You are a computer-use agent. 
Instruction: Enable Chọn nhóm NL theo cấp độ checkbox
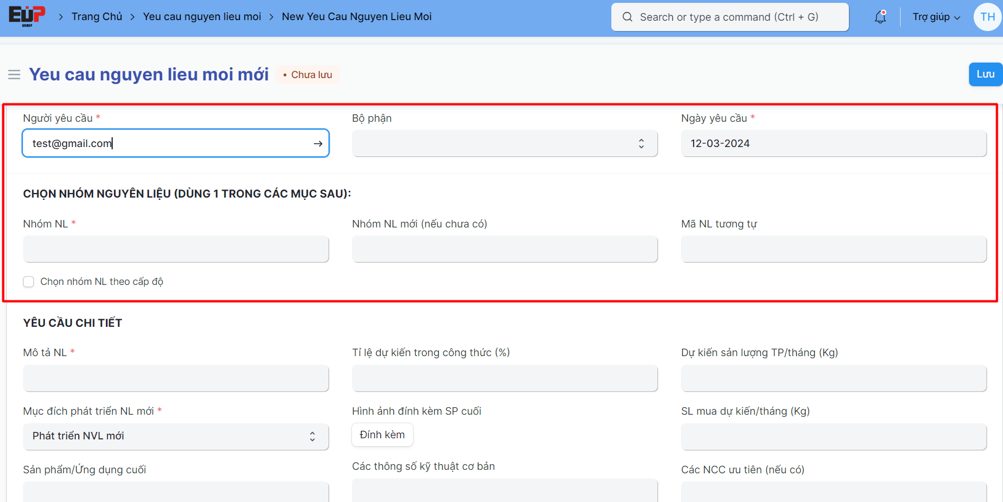click(x=29, y=281)
